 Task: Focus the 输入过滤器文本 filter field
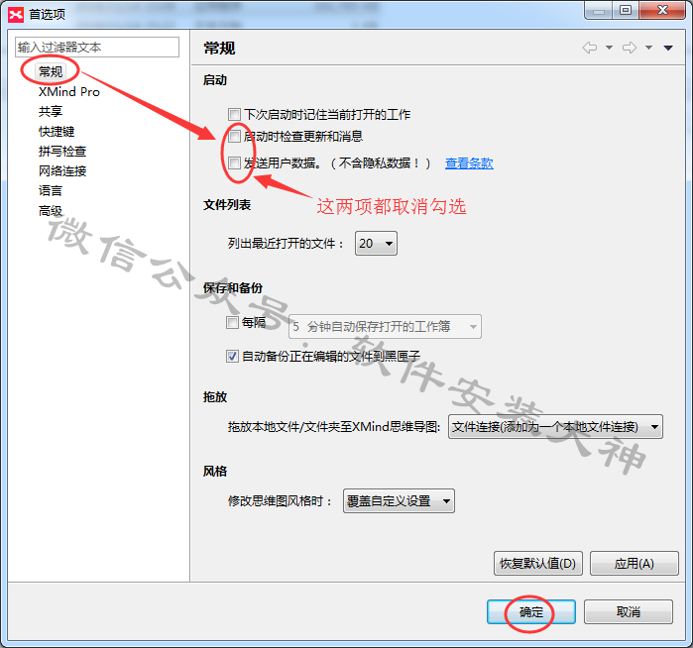click(x=97, y=47)
